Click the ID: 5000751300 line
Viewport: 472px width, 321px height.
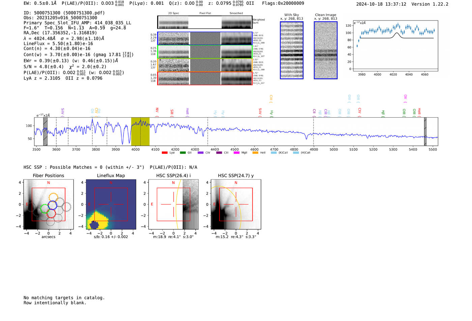coord(64,13)
